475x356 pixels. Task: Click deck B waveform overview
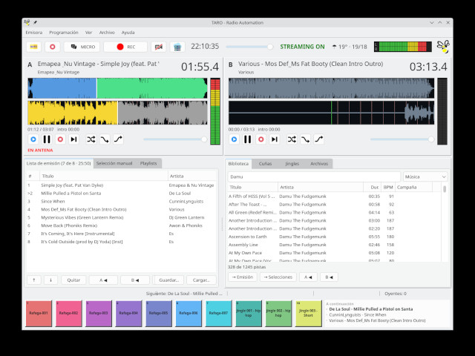(331, 88)
